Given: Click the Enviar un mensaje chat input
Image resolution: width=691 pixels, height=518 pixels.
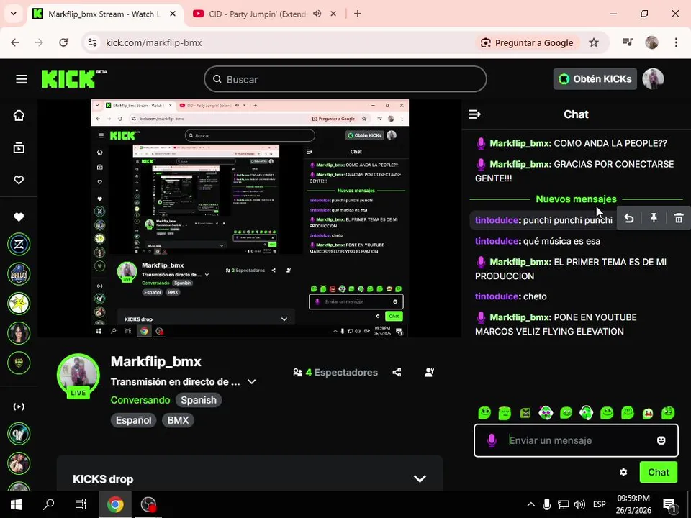Looking at the screenshot, I should (576, 440).
